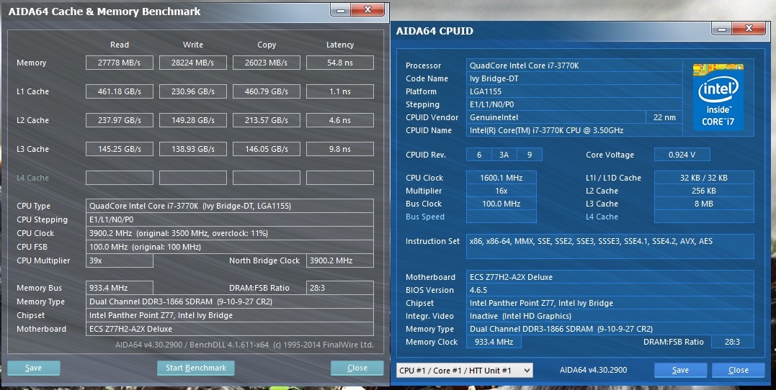Click Chipset field in CPUID window
The height and width of the screenshot is (390, 776).
coord(610,303)
